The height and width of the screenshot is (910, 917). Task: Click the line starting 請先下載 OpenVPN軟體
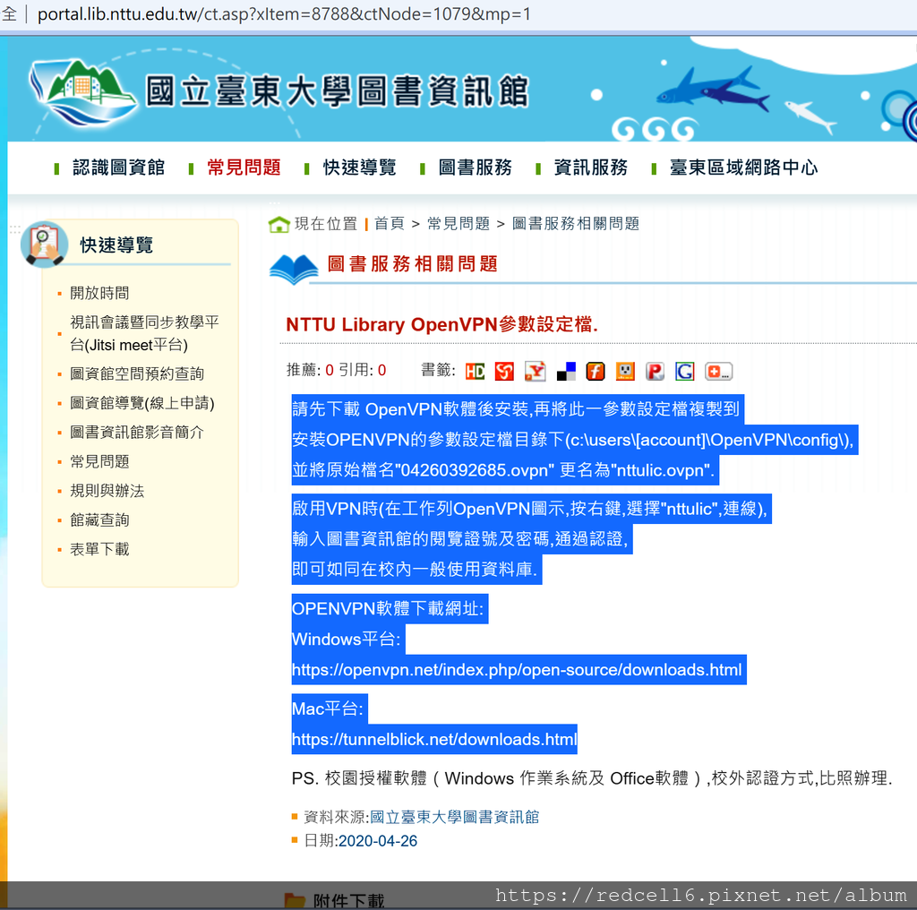(516, 408)
